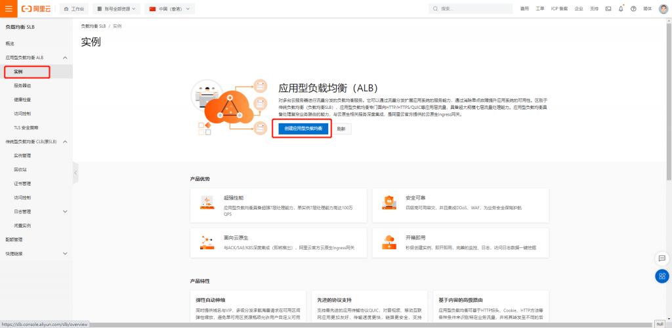Screen dimensions: 672x328
Task: Open the user avatar profile
Action: point(663,9)
